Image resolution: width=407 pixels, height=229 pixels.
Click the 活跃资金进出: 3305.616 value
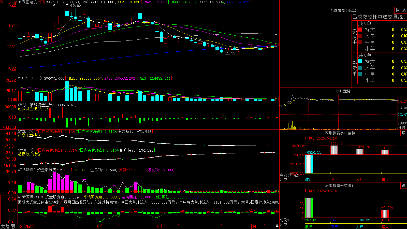[x=51, y=105]
